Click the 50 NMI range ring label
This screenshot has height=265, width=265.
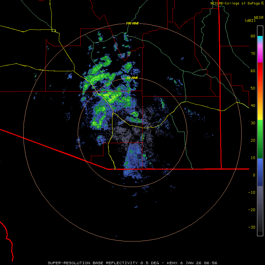(132, 78)
